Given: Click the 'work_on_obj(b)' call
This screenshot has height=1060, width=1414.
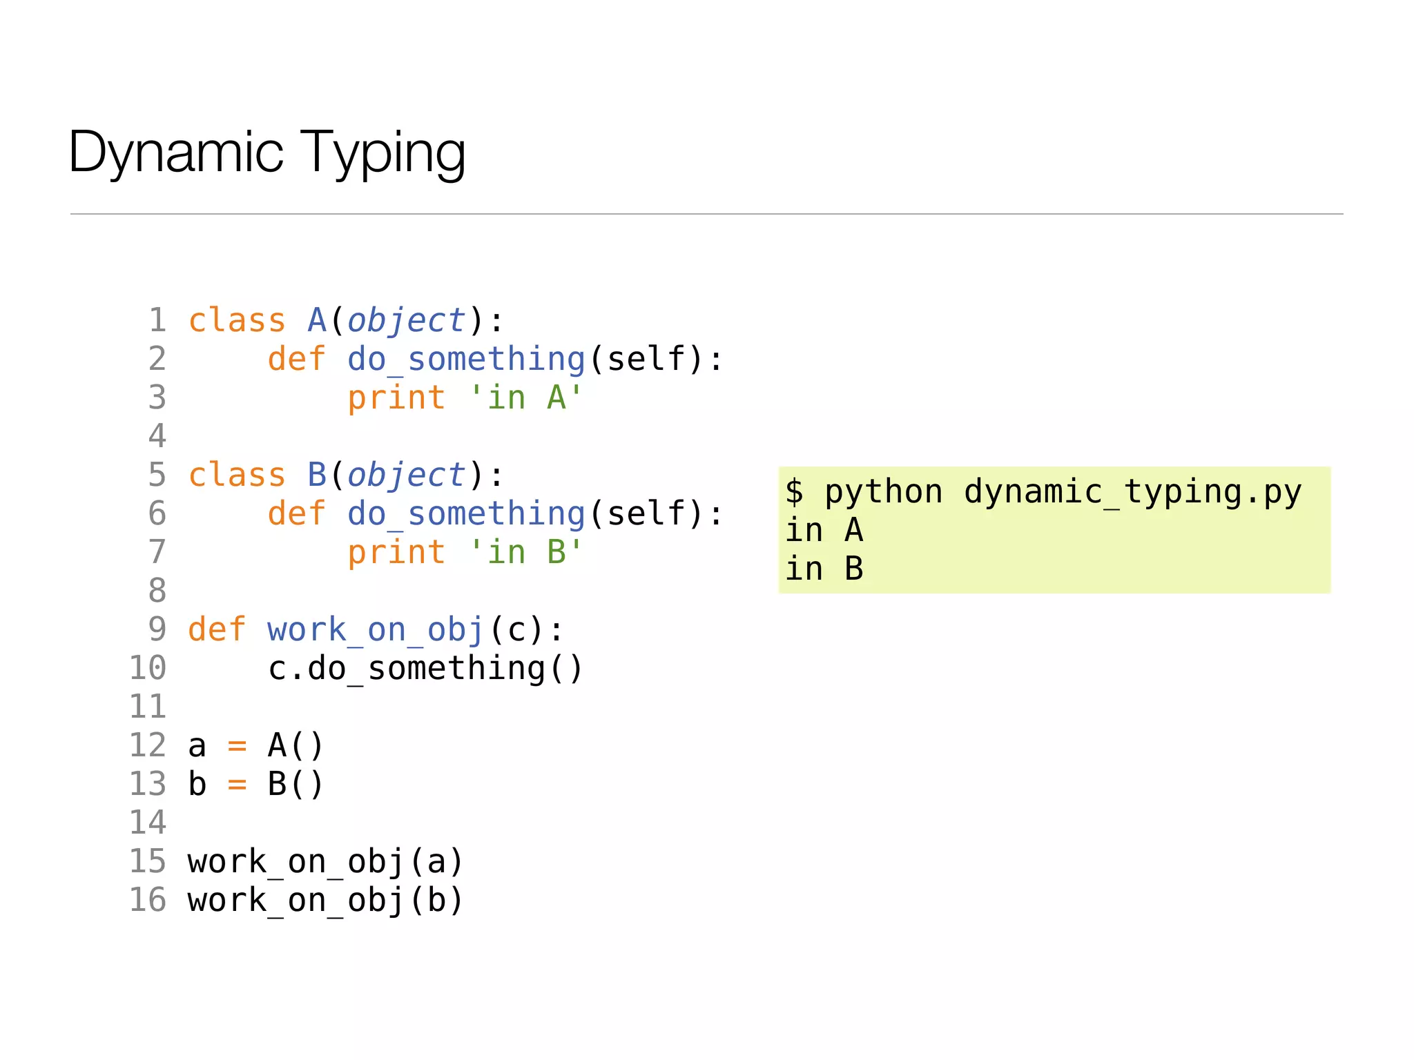Looking at the screenshot, I should 325,900.
